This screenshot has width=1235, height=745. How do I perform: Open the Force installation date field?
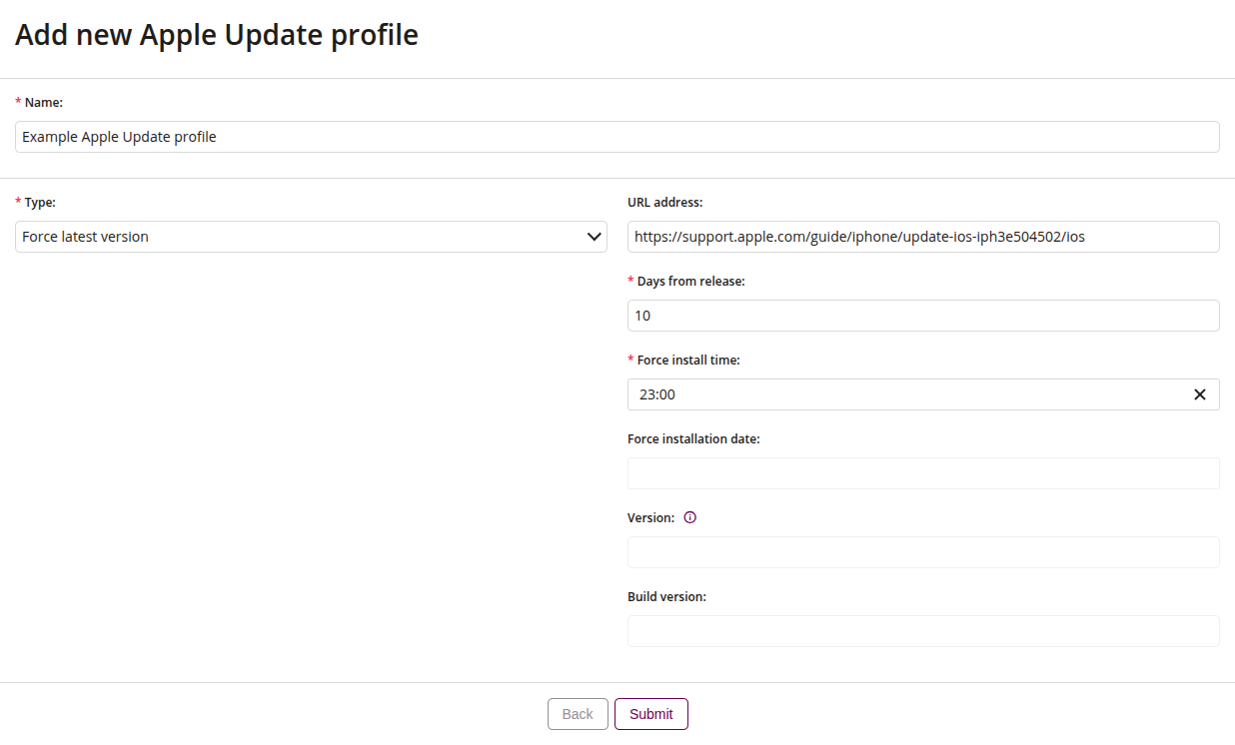pos(922,472)
